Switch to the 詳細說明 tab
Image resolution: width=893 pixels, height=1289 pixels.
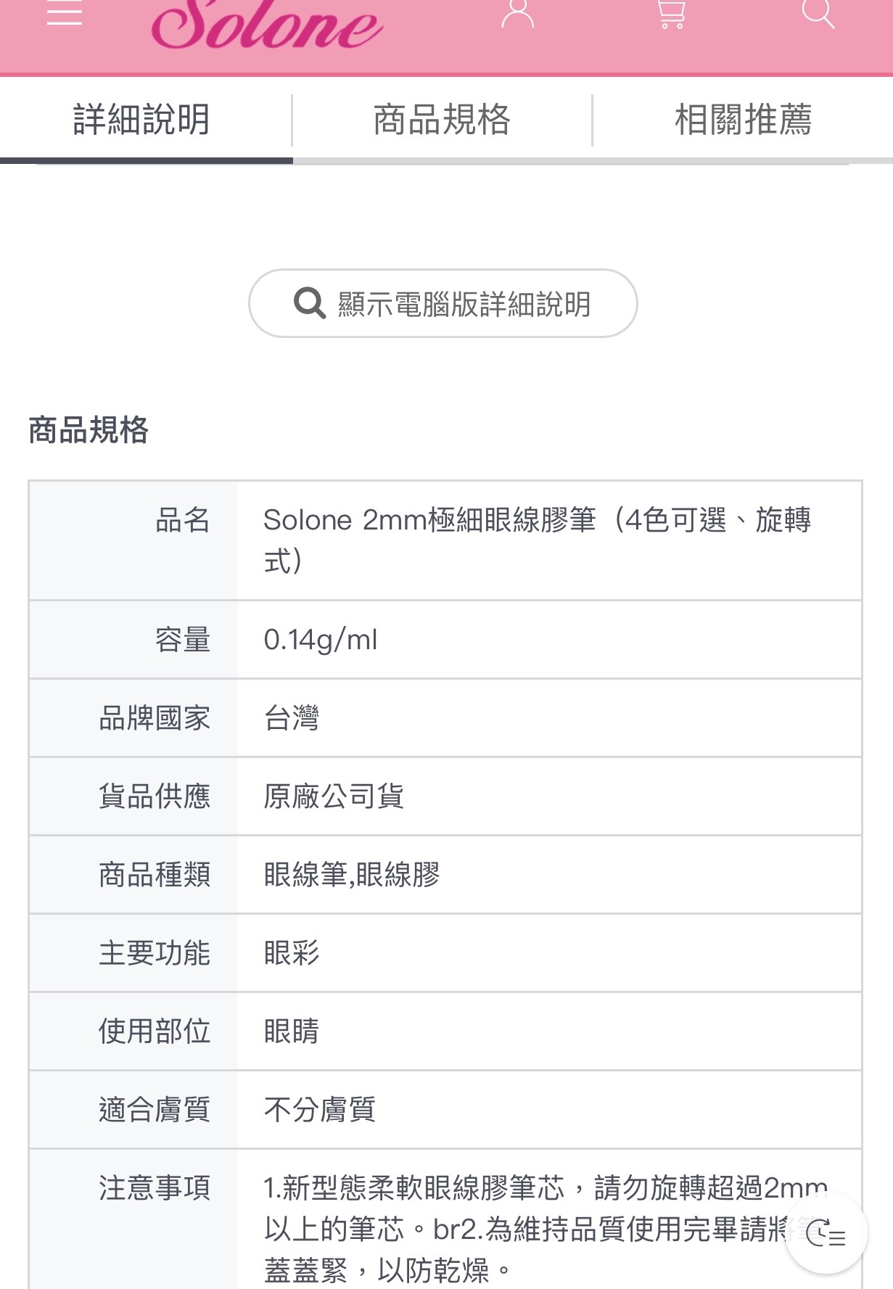[142, 120]
